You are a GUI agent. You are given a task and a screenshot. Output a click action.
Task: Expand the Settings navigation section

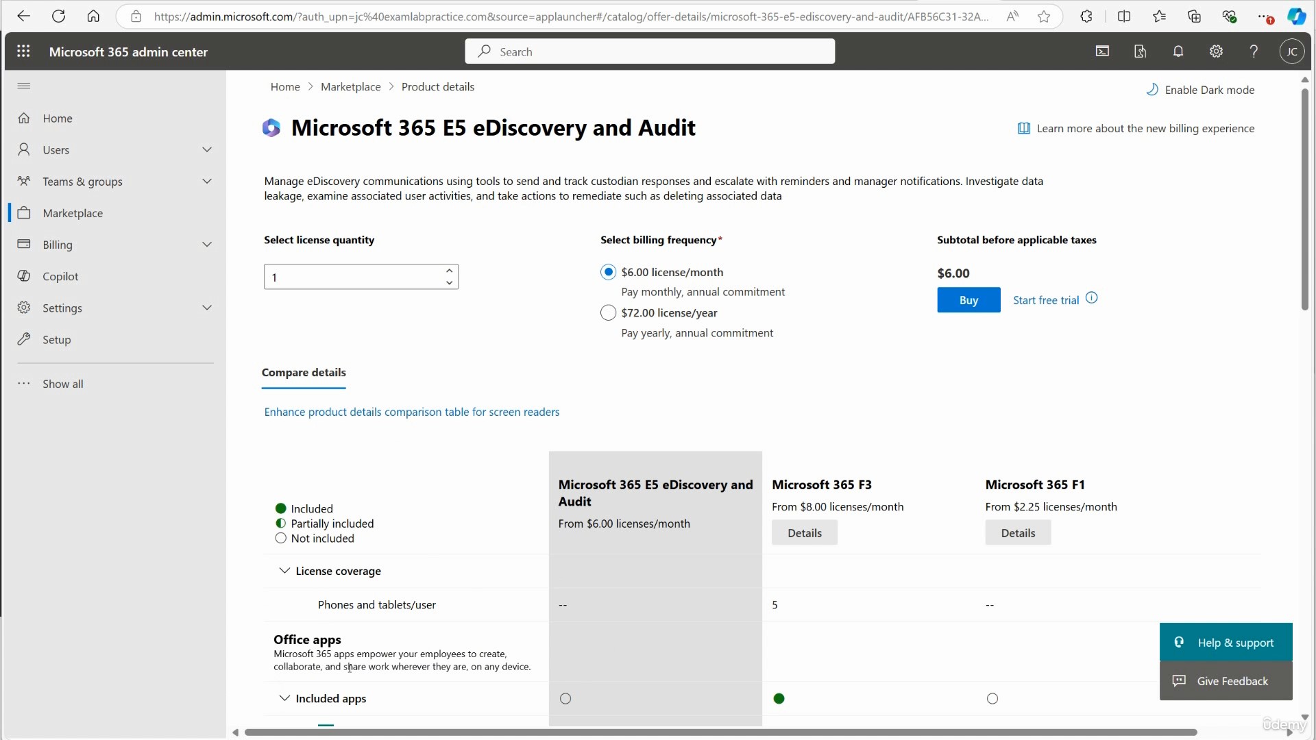pyautogui.click(x=207, y=308)
